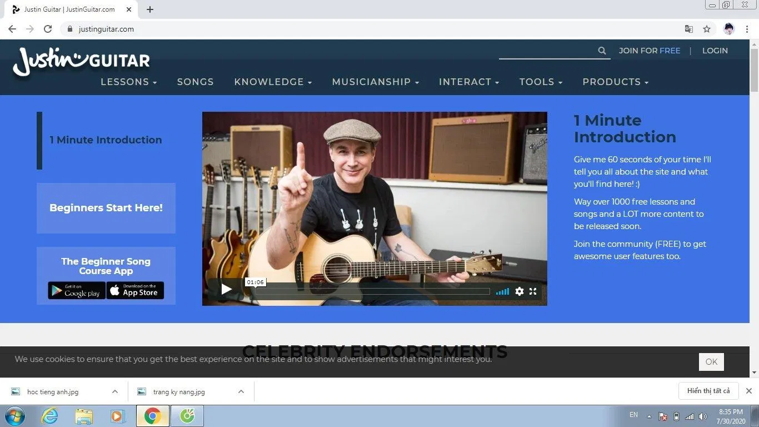The width and height of the screenshot is (759, 427).
Task: Open the site search magnifier icon
Action: pyautogui.click(x=602, y=50)
